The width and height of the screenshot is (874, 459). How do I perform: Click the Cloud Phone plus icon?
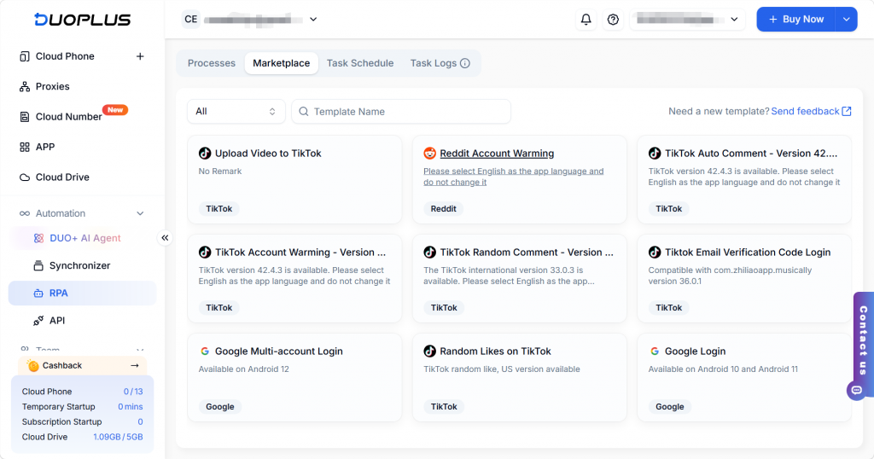[140, 56]
